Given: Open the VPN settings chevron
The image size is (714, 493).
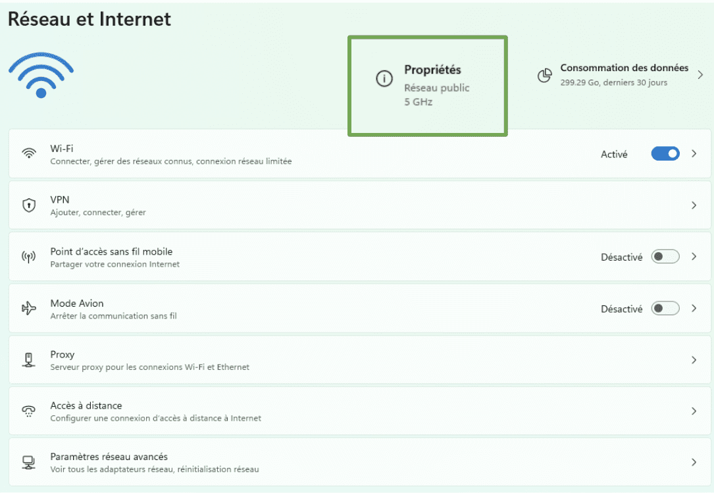Looking at the screenshot, I should click(693, 205).
